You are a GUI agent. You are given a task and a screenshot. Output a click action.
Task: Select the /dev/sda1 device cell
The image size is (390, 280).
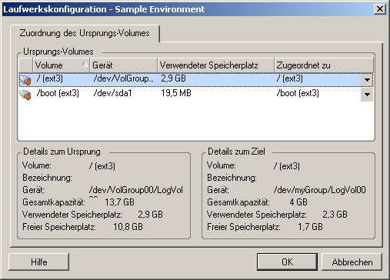coord(112,93)
